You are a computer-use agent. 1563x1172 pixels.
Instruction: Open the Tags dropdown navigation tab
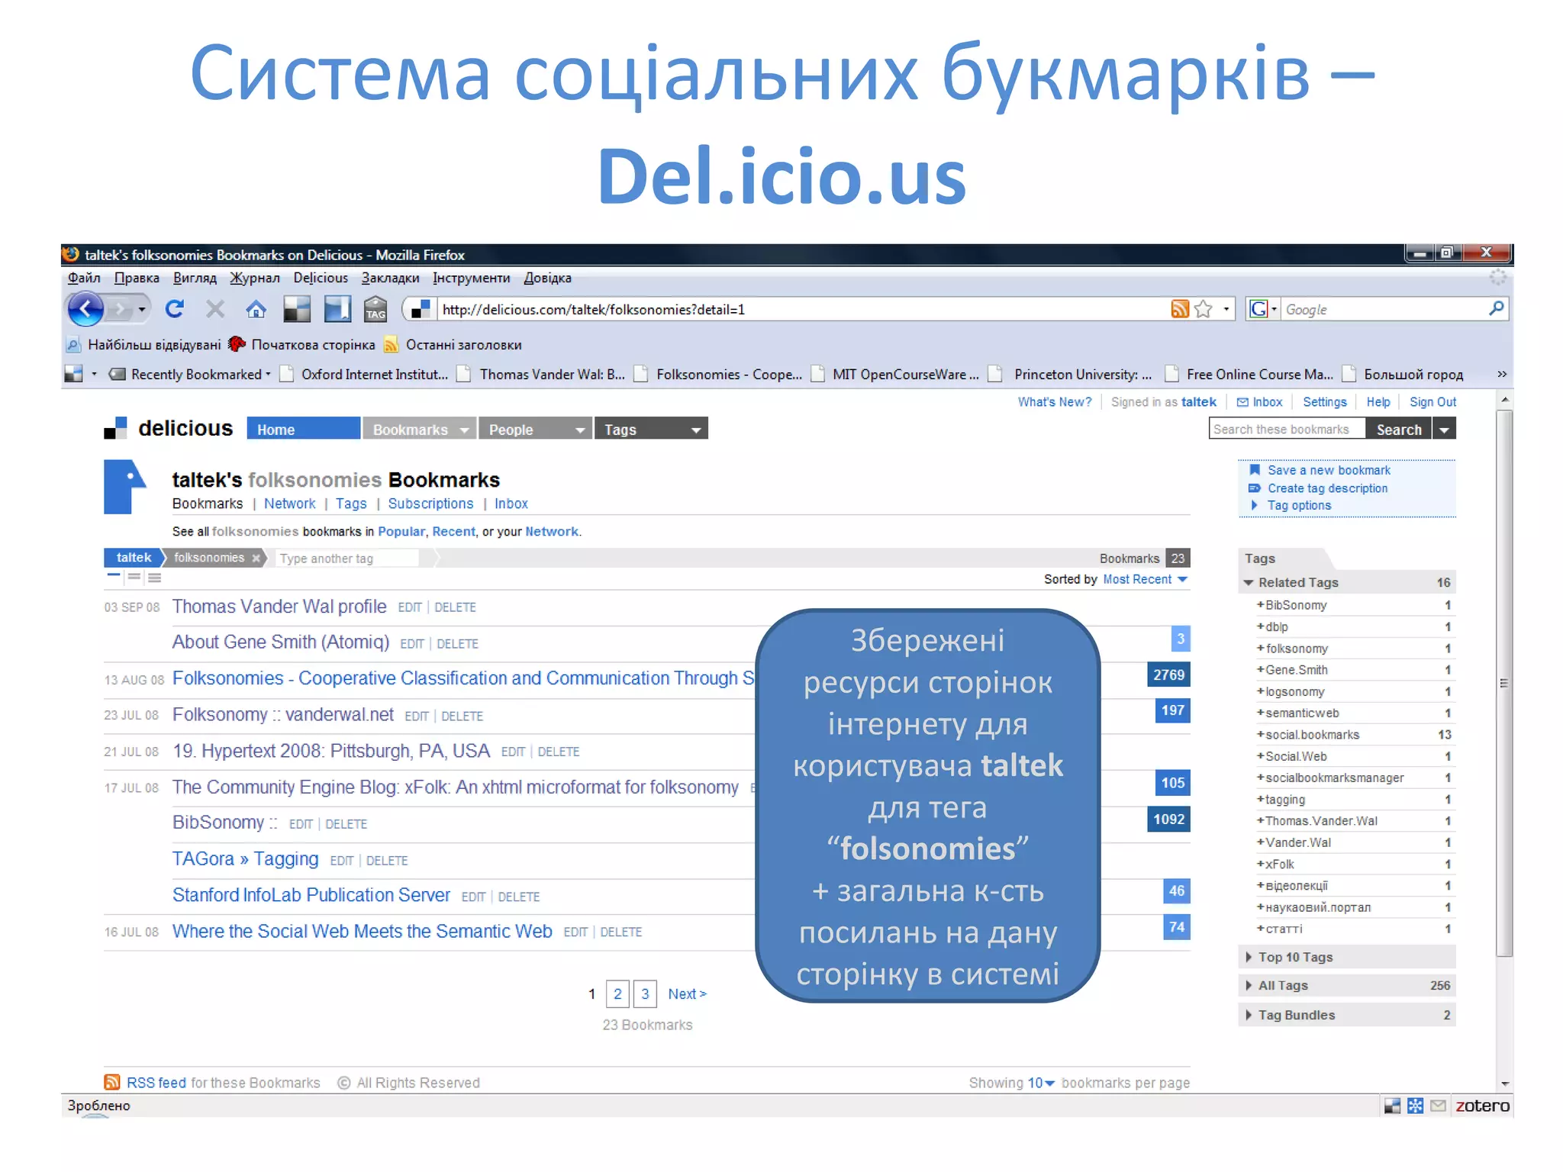coord(652,429)
